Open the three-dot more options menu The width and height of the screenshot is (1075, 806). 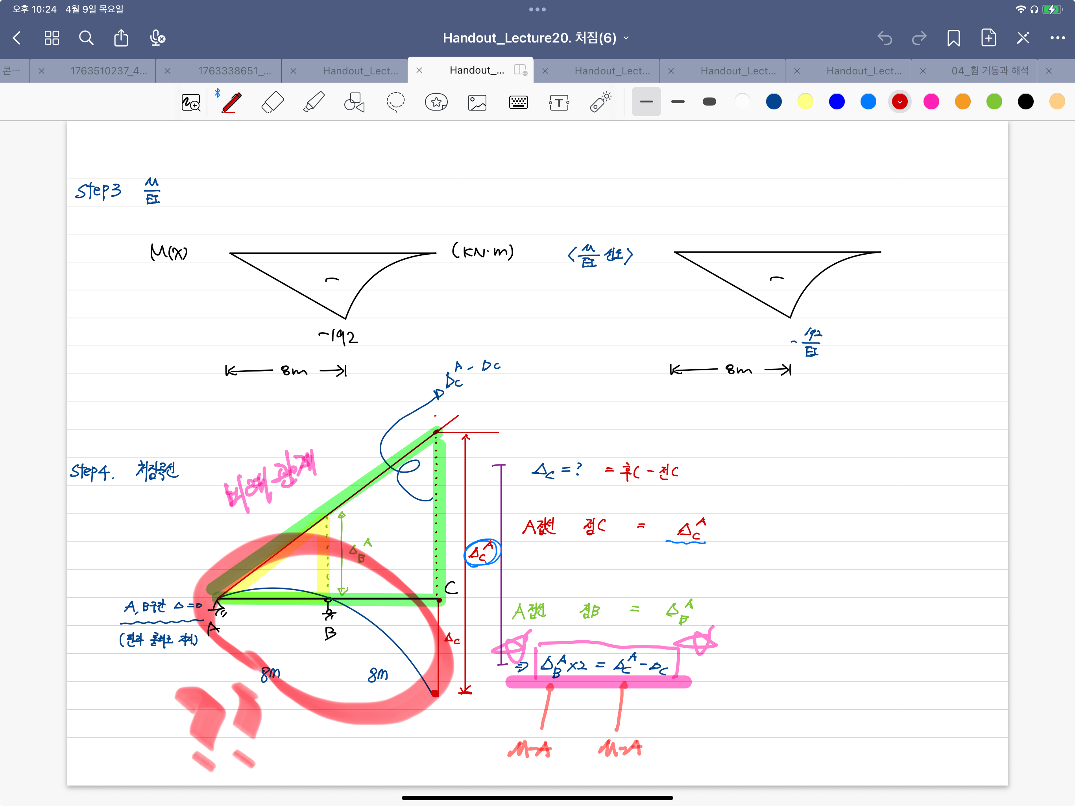pyautogui.click(x=1057, y=38)
